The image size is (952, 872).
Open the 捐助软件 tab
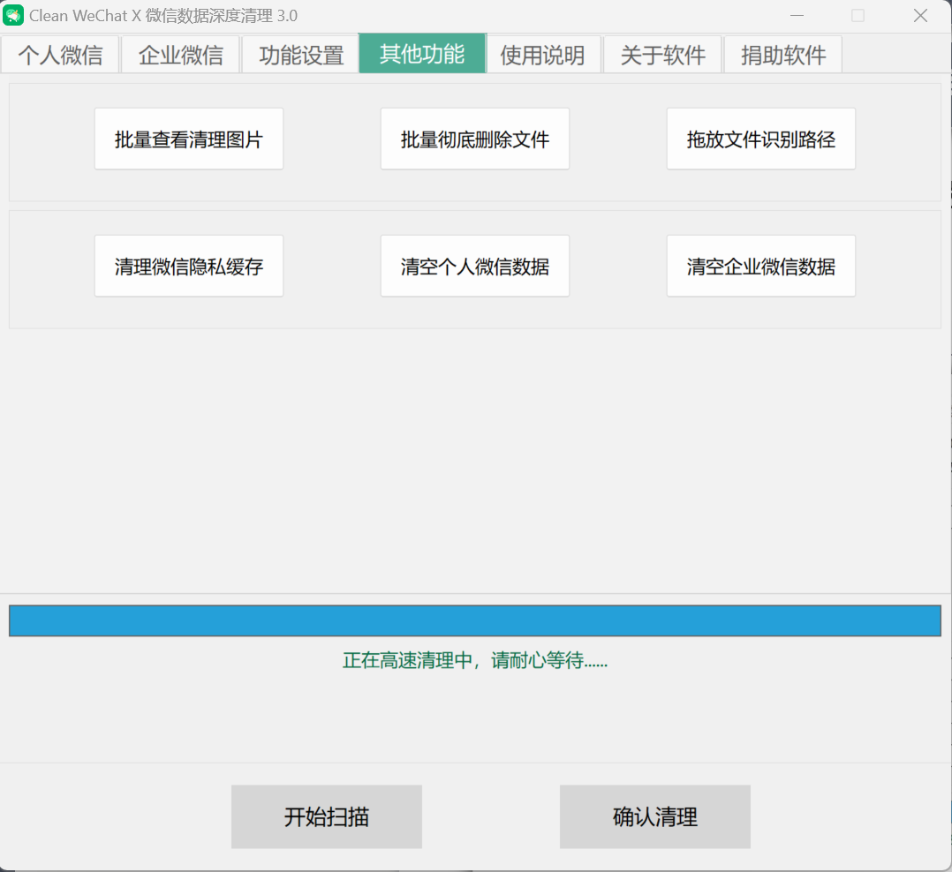click(x=782, y=55)
